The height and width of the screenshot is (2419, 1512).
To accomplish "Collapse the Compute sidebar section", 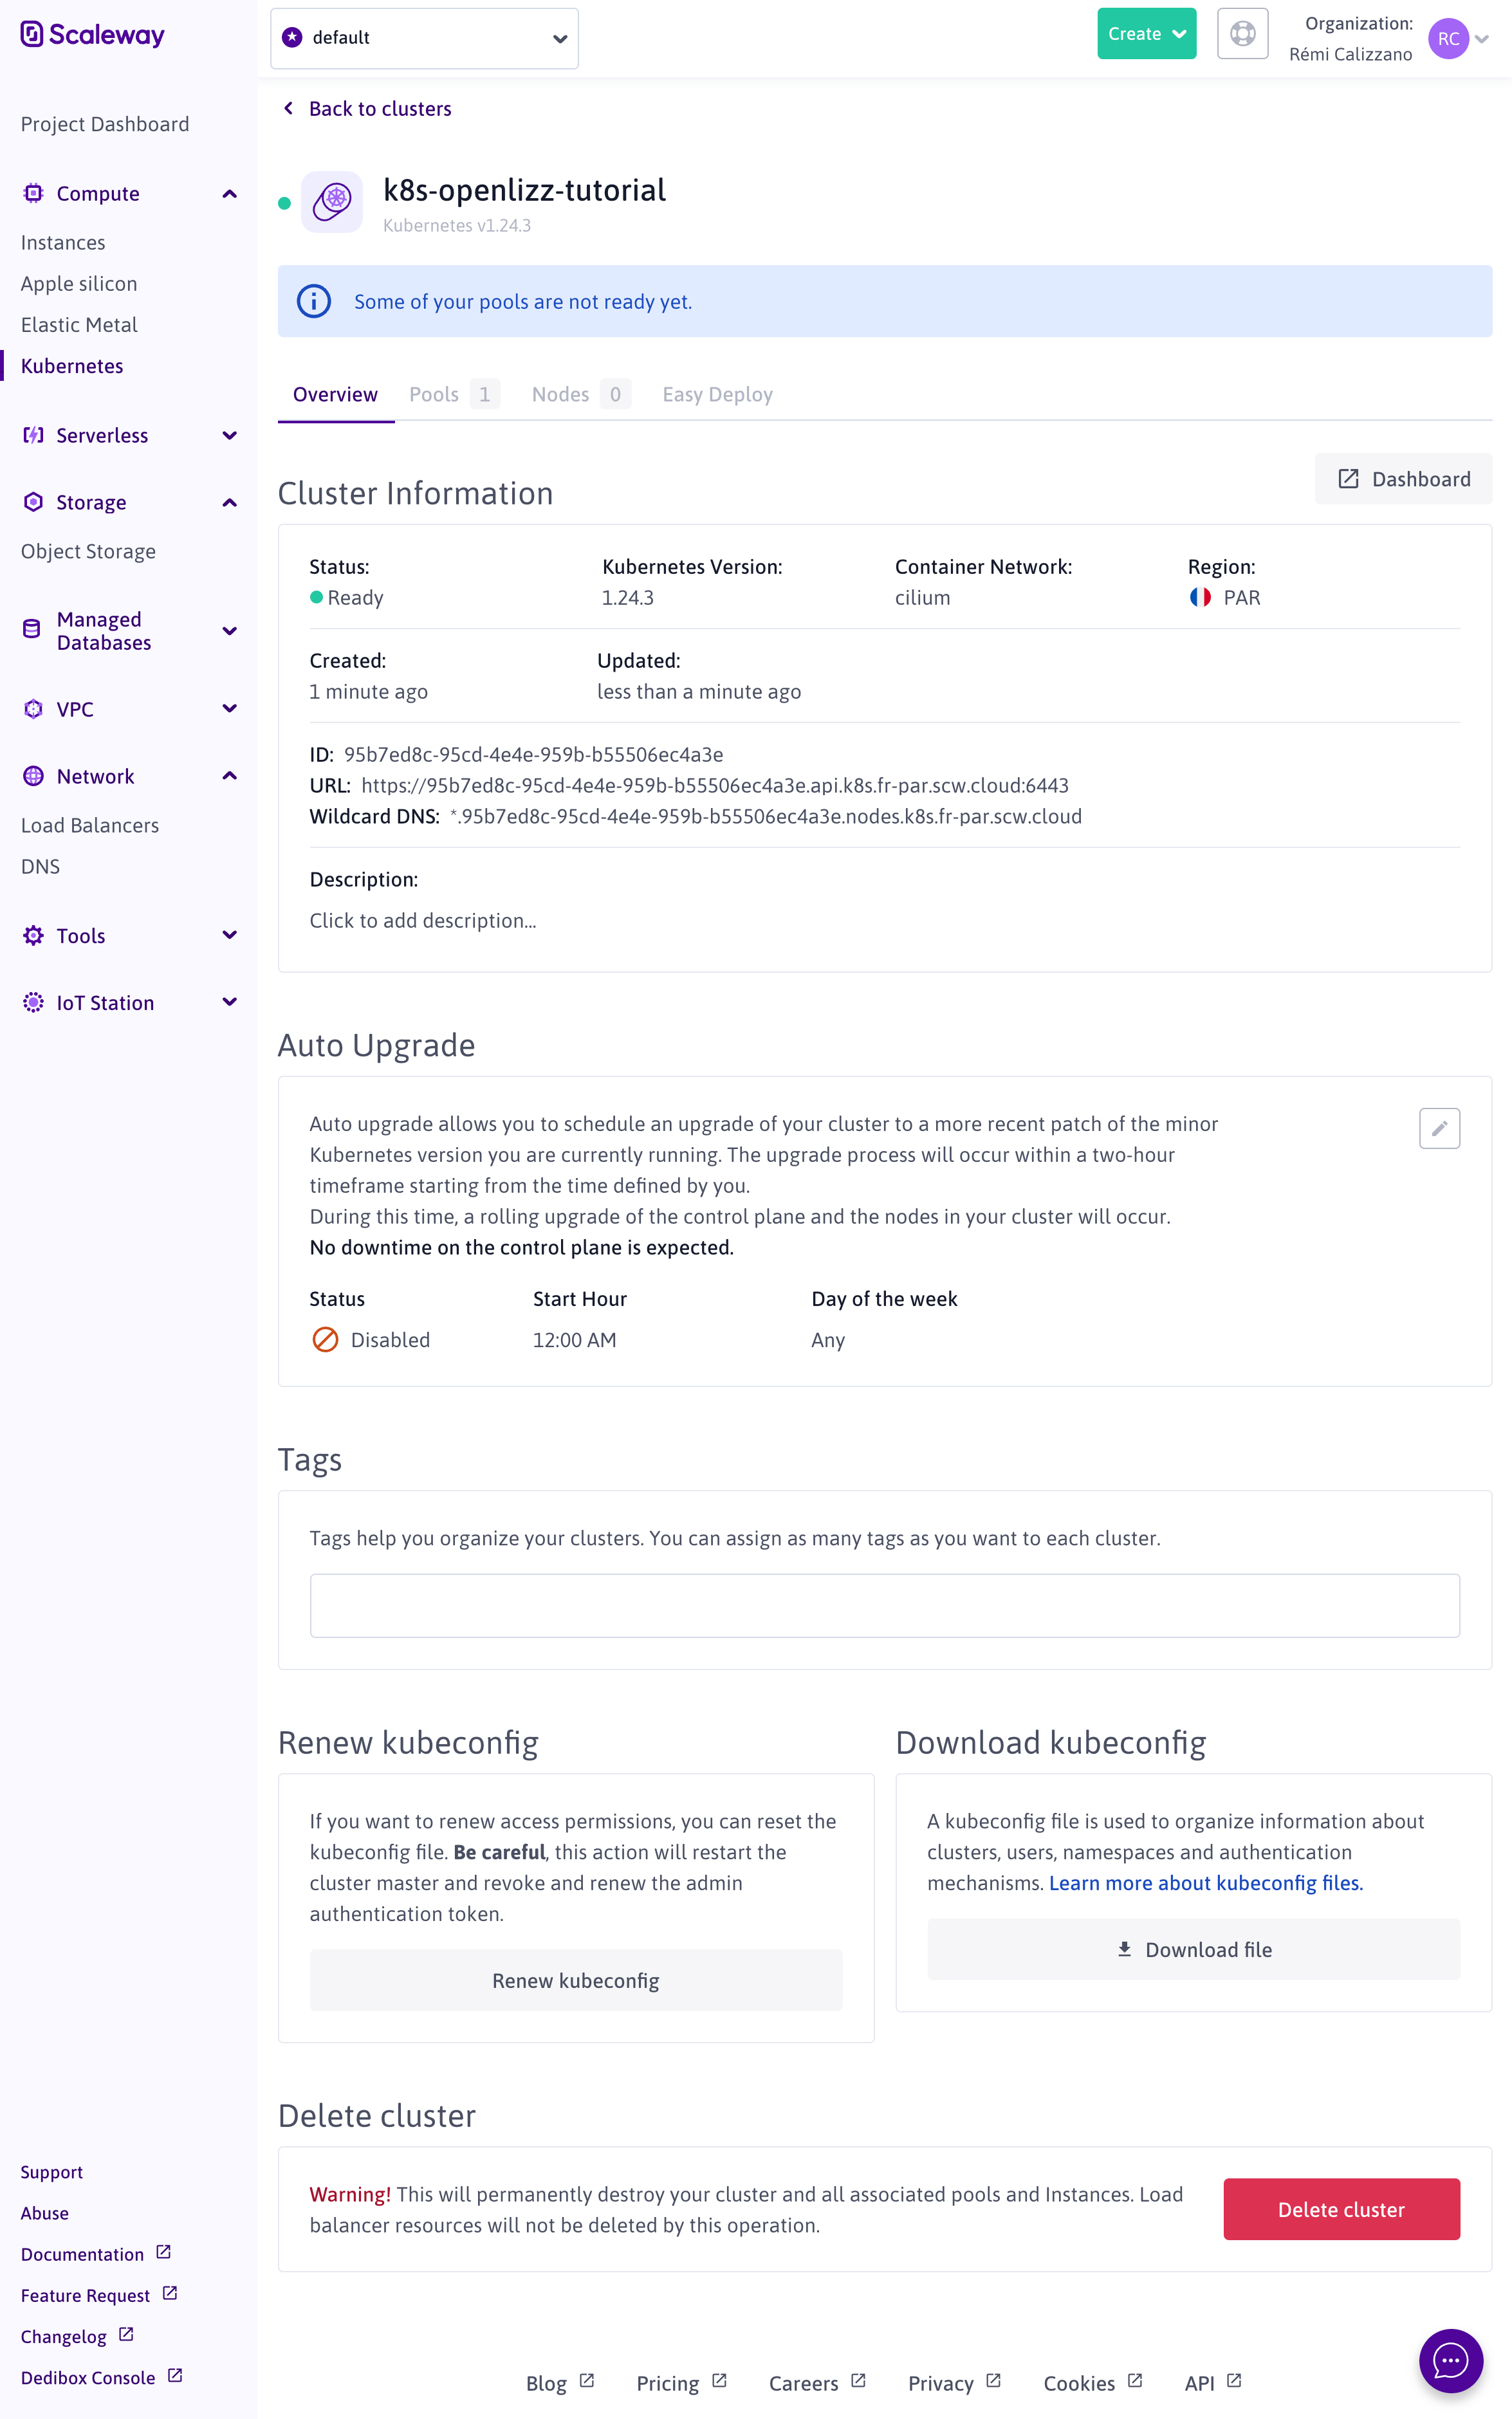I will [x=229, y=194].
